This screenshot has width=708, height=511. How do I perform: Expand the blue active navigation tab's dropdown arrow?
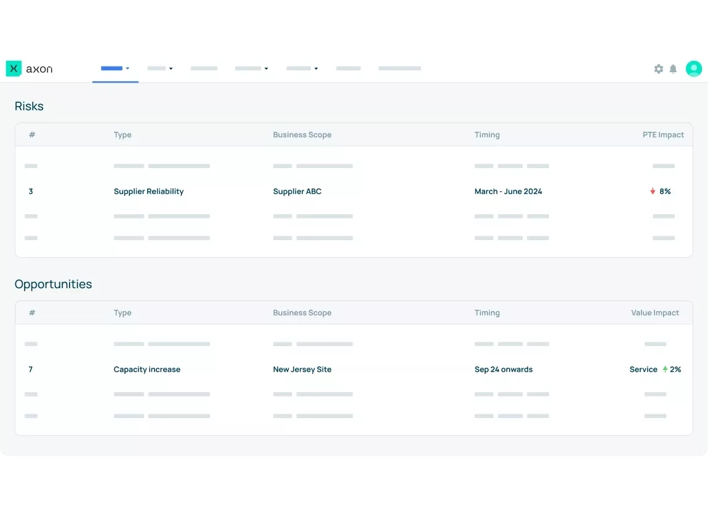coord(128,68)
